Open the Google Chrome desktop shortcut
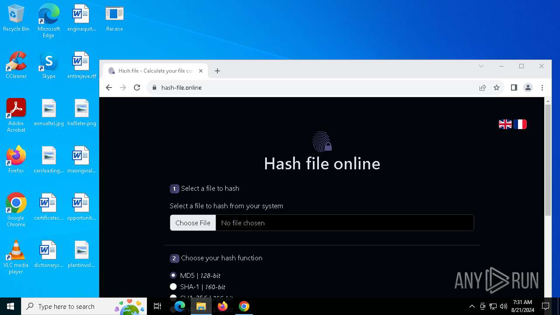This screenshot has width=560, height=315. (x=16, y=210)
